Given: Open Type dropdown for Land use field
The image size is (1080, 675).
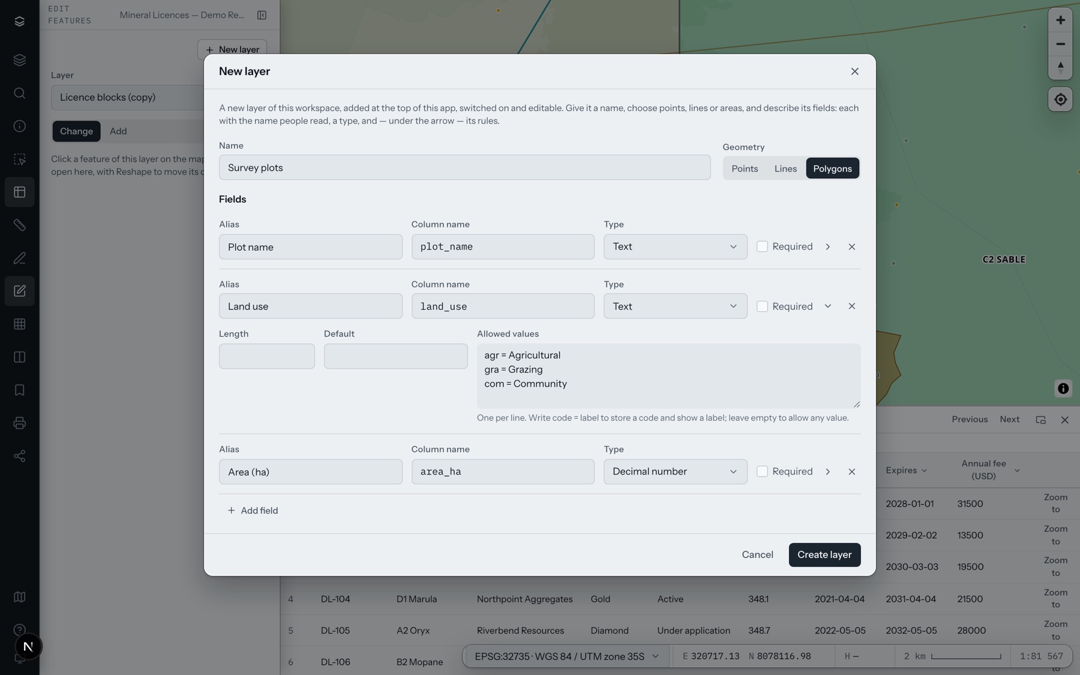Looking at the screenshot, I should coord(675,306).
